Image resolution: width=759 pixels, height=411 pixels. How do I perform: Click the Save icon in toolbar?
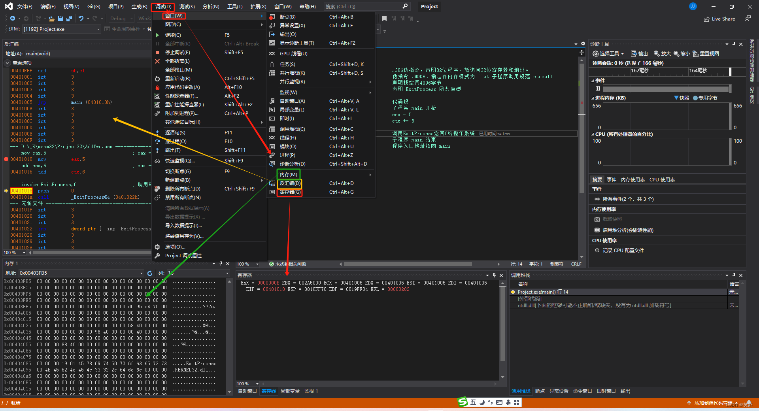[60, 19]
